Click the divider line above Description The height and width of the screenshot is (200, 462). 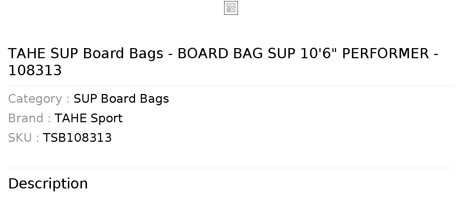coord(231,168)
